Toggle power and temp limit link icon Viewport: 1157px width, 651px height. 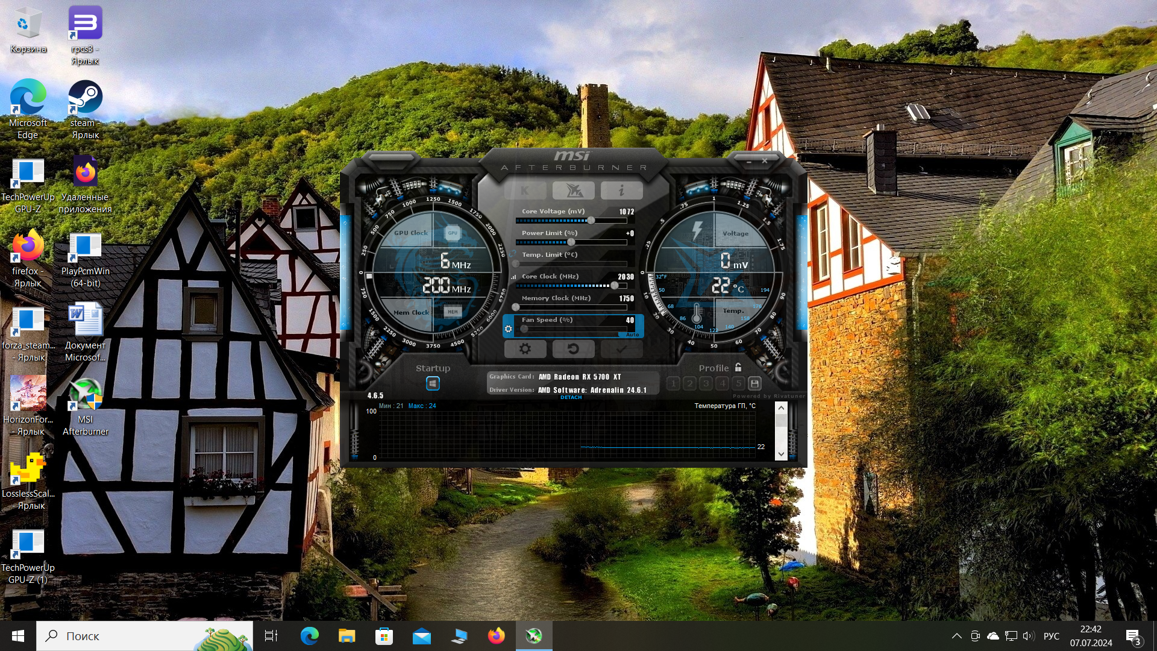513,253
